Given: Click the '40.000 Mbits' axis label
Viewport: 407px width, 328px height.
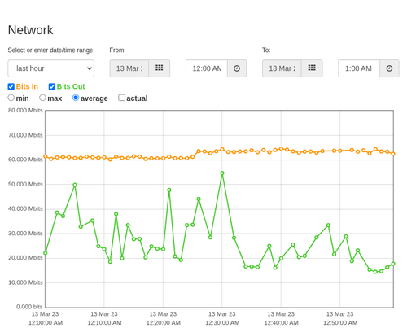Looking at the screenshot, I should [x=25, y=208].
